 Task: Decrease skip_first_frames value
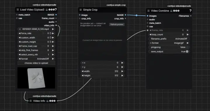(x=20, y=50)
